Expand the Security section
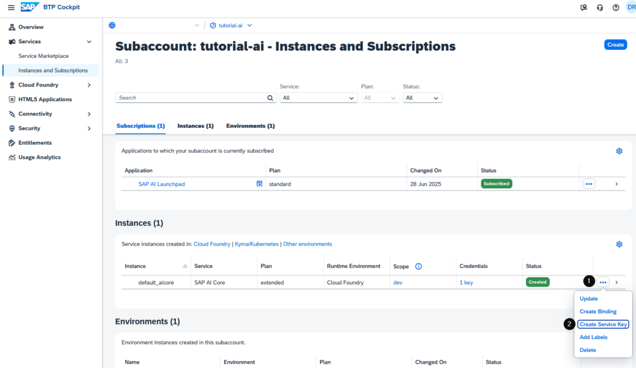Image resolution: width=636 pixels, height=368 pixels. click(90, 128)
